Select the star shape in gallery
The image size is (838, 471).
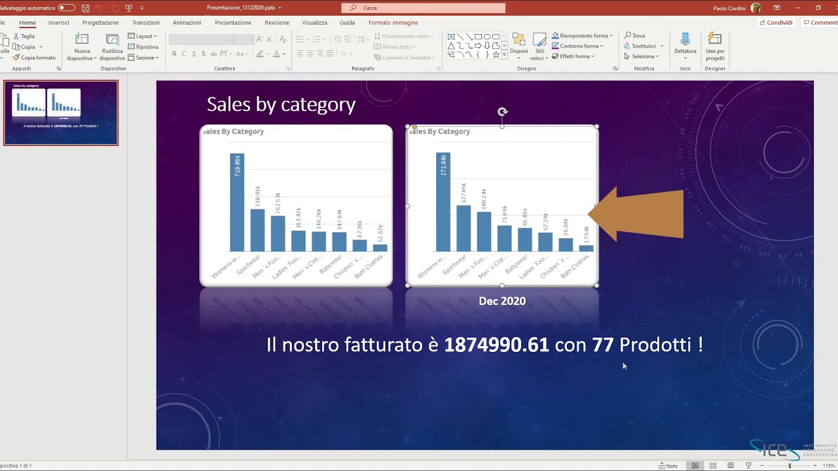coord(496,55)
